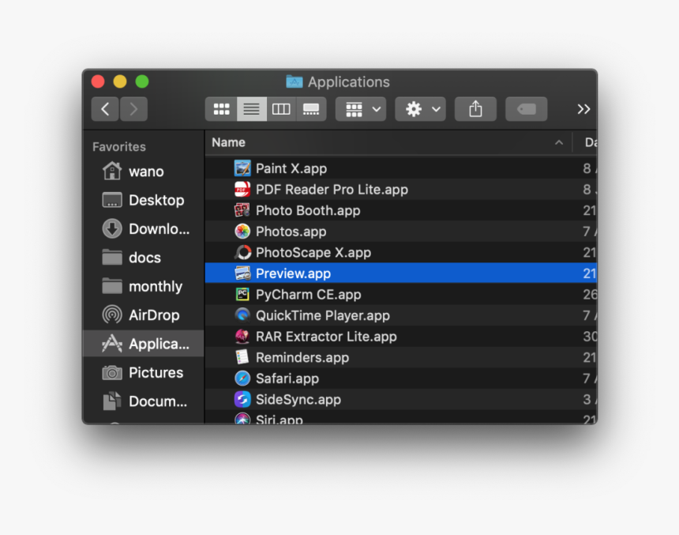Screen dimensions: 679x535
Task: Click the Reminders app icon
Action: tap(242, 357)
